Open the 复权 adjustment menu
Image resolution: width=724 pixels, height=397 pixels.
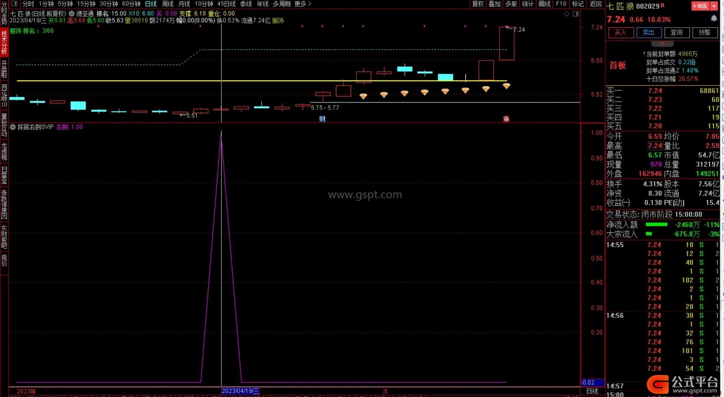(x=478, y=4)
